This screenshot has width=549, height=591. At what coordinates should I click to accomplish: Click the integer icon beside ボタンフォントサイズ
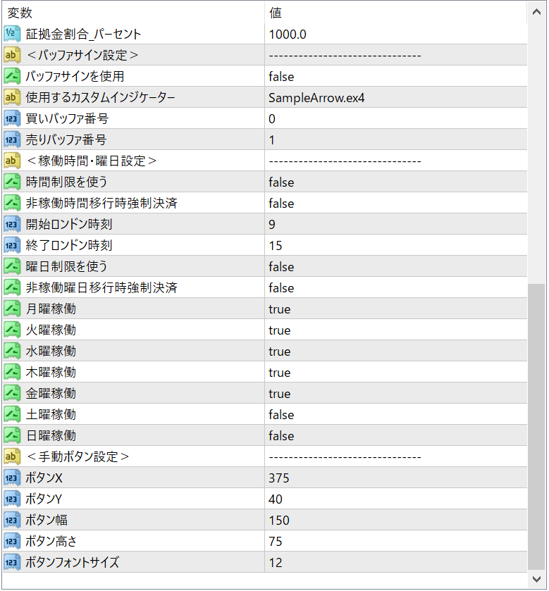pos(12,562)
